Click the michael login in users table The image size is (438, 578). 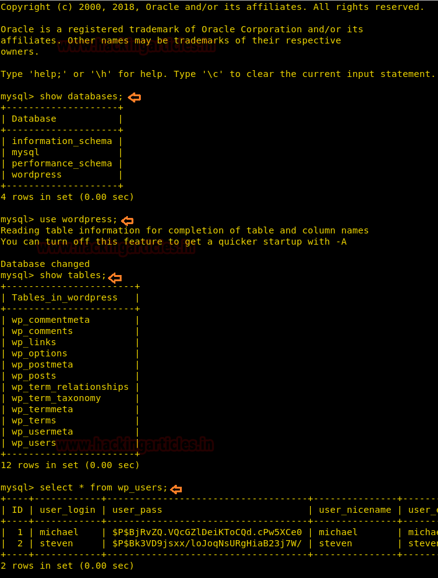pyautogui.click(x=59, y=532)
